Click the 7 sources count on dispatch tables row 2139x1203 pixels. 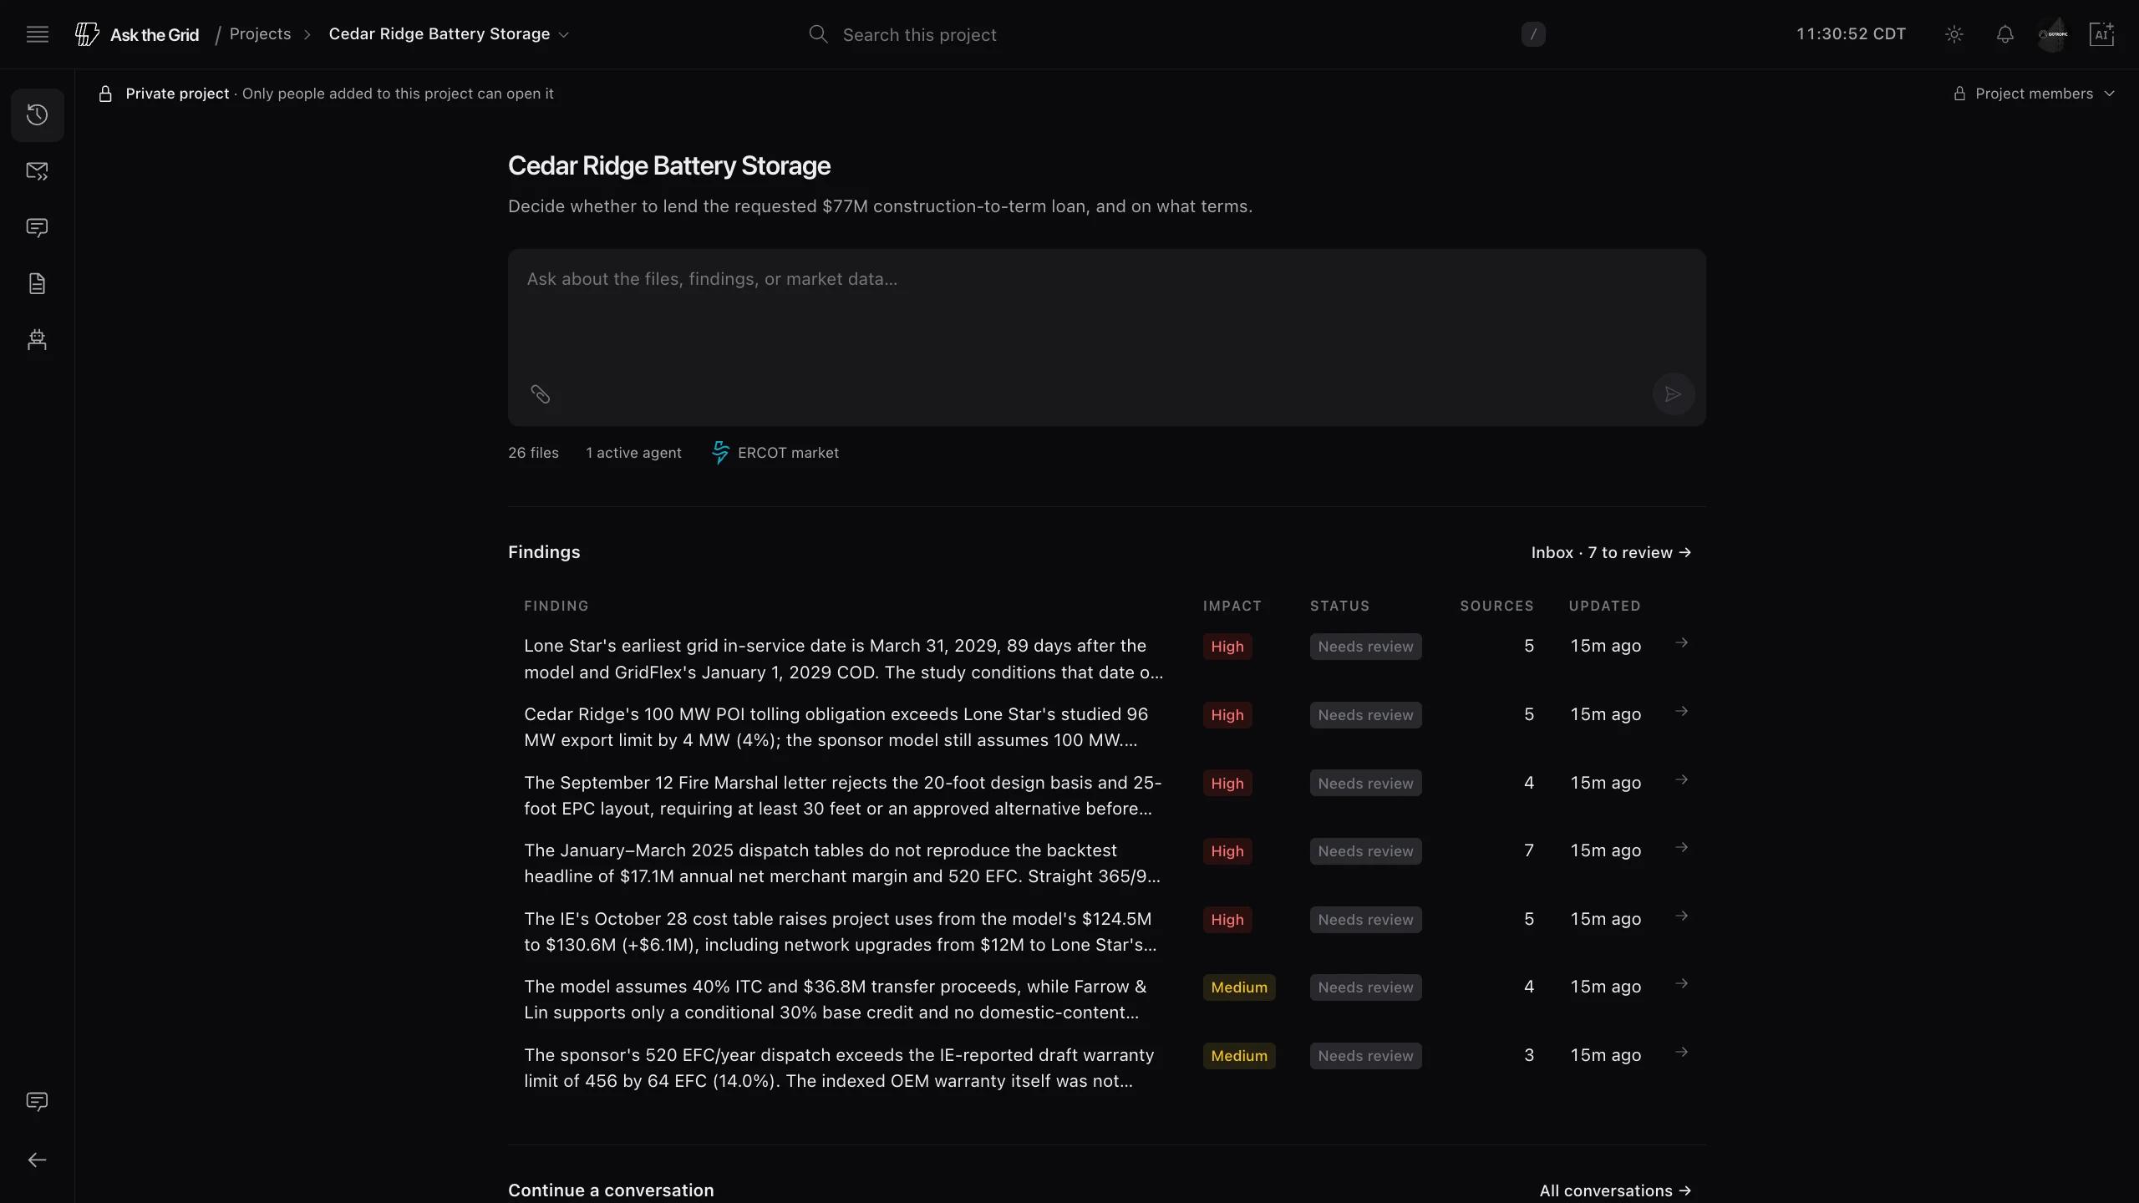[x=1528, y=850]
